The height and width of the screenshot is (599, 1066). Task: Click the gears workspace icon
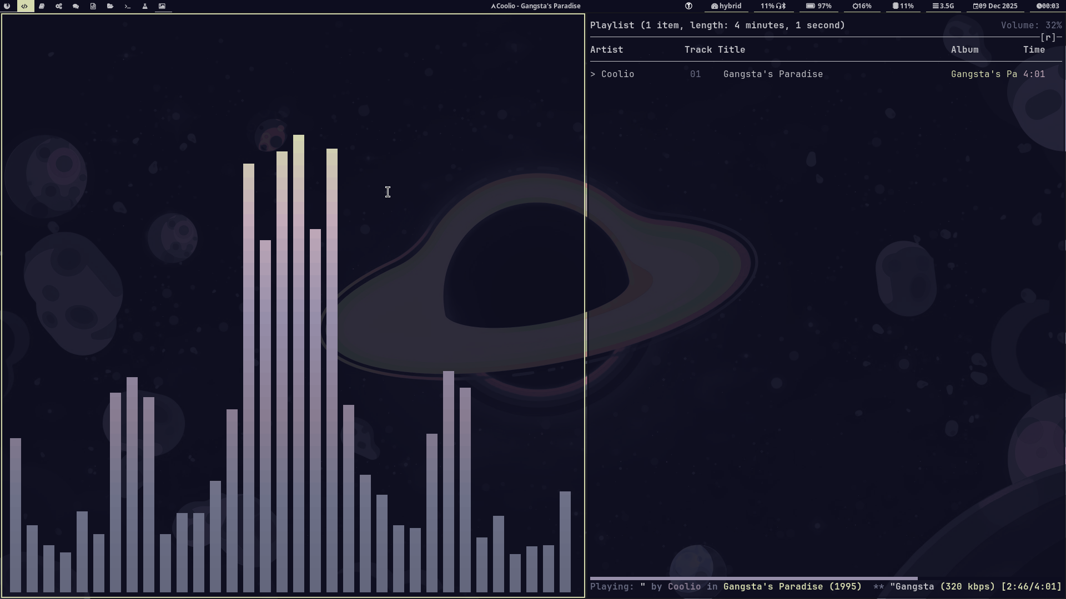(59, 6)
